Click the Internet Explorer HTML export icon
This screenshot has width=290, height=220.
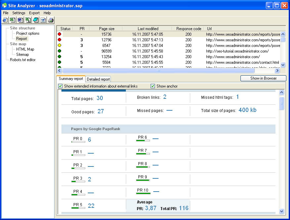[5, 20]
